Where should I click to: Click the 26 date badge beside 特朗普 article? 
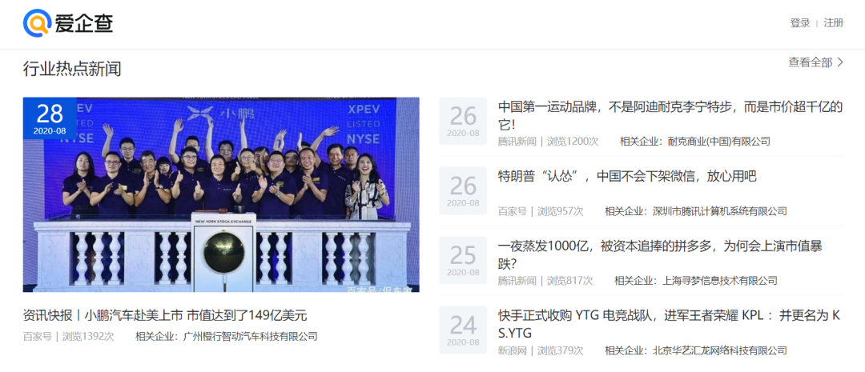click(x=463, y=190)
